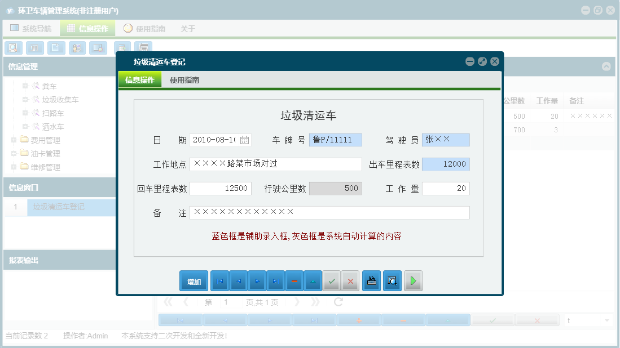This screenshot has height=348, width=620.
Task: Jump to the first record
Action: (x=218, y=280)
